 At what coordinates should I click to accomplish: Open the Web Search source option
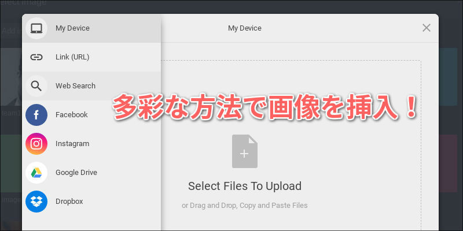coord(91,86)
